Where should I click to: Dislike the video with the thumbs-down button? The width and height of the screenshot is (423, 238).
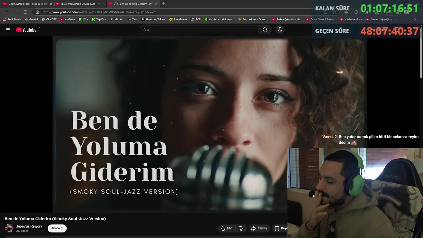[x=241, y=228]
